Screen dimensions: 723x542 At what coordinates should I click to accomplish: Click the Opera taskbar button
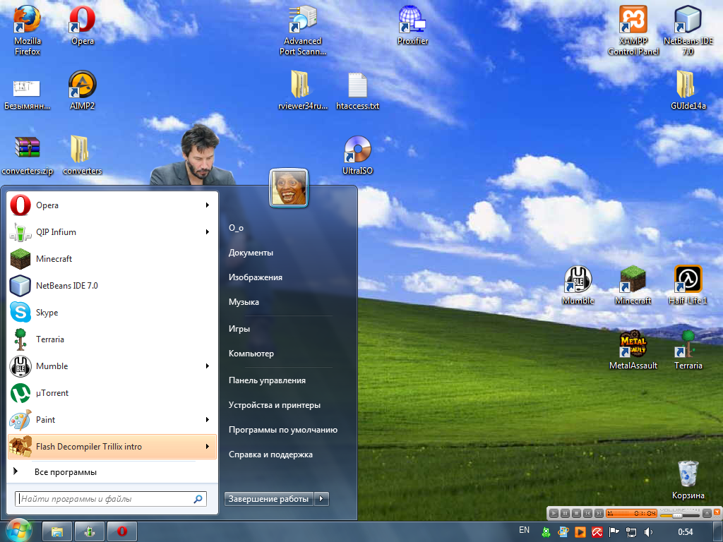coord(121,532)
